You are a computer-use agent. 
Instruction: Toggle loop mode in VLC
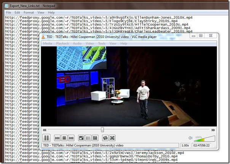(x=105, y=138)
